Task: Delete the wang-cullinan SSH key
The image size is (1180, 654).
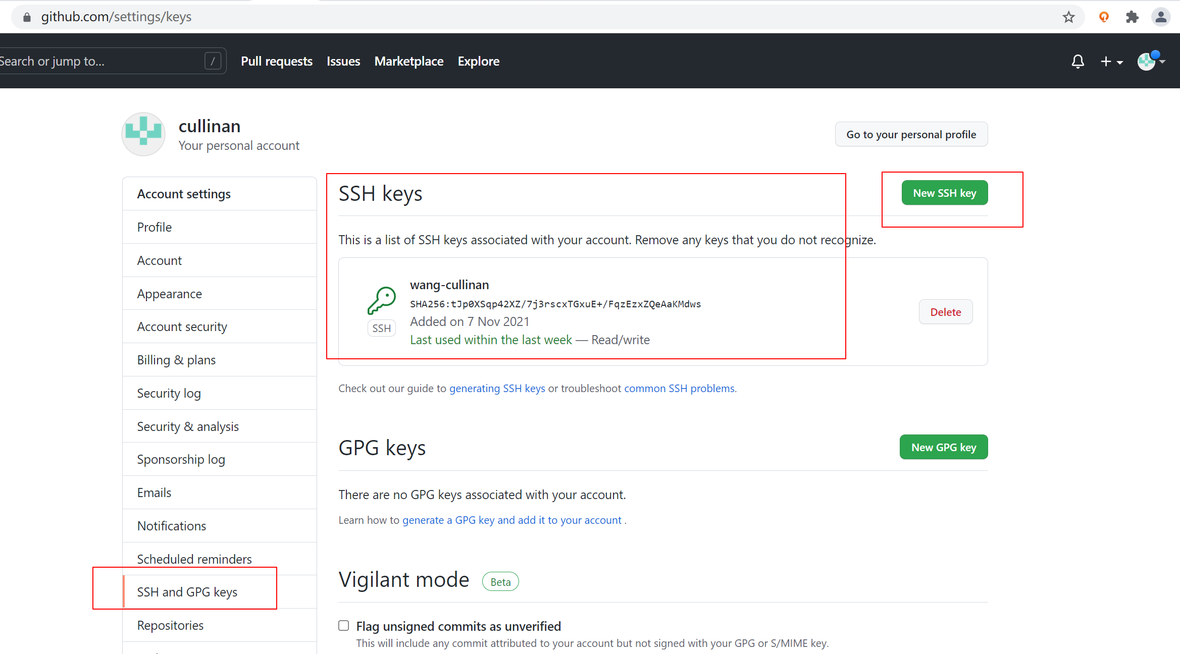Action: pos(946,312)
